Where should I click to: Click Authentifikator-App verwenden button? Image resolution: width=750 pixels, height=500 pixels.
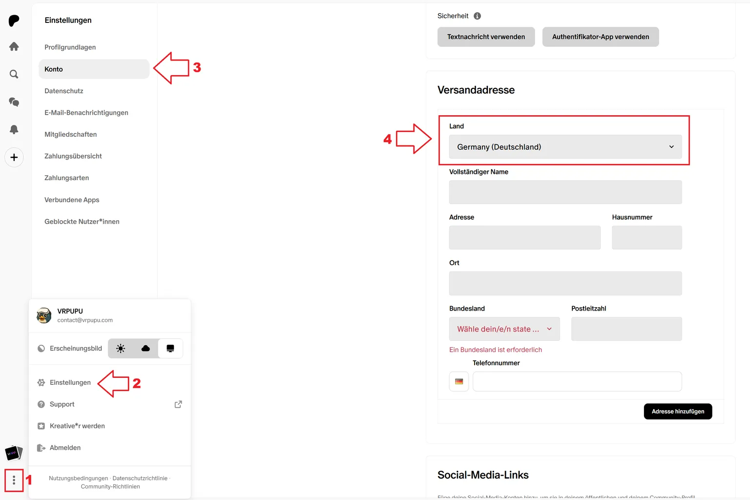[x=601, y=37]
